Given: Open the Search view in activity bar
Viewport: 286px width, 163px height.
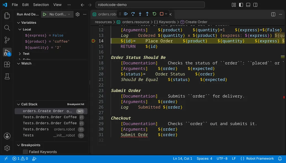Looking at the screenshot, I should (7, 28).
